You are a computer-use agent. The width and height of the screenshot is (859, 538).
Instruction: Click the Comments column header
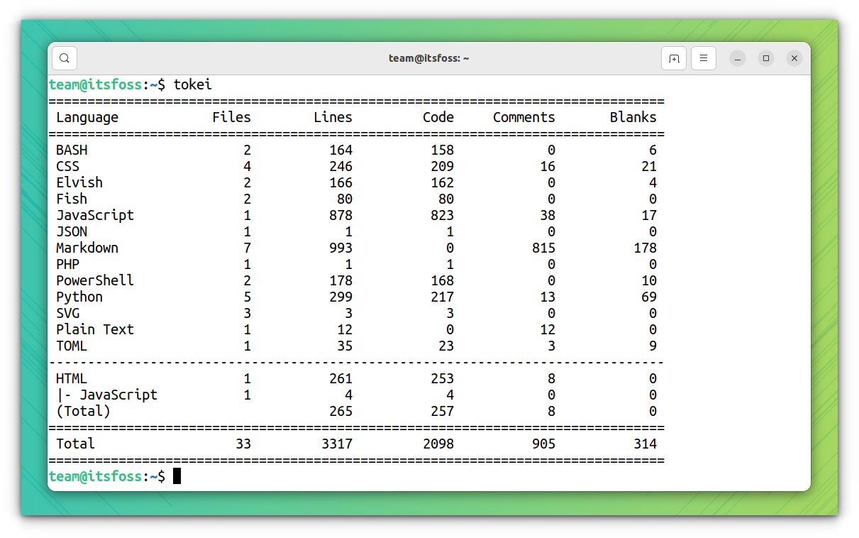523,116
